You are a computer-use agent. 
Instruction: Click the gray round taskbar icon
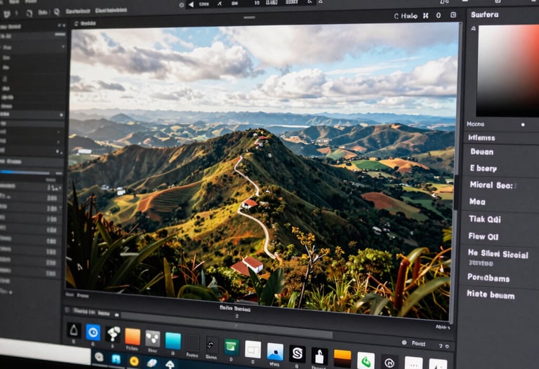click(99, 357)
